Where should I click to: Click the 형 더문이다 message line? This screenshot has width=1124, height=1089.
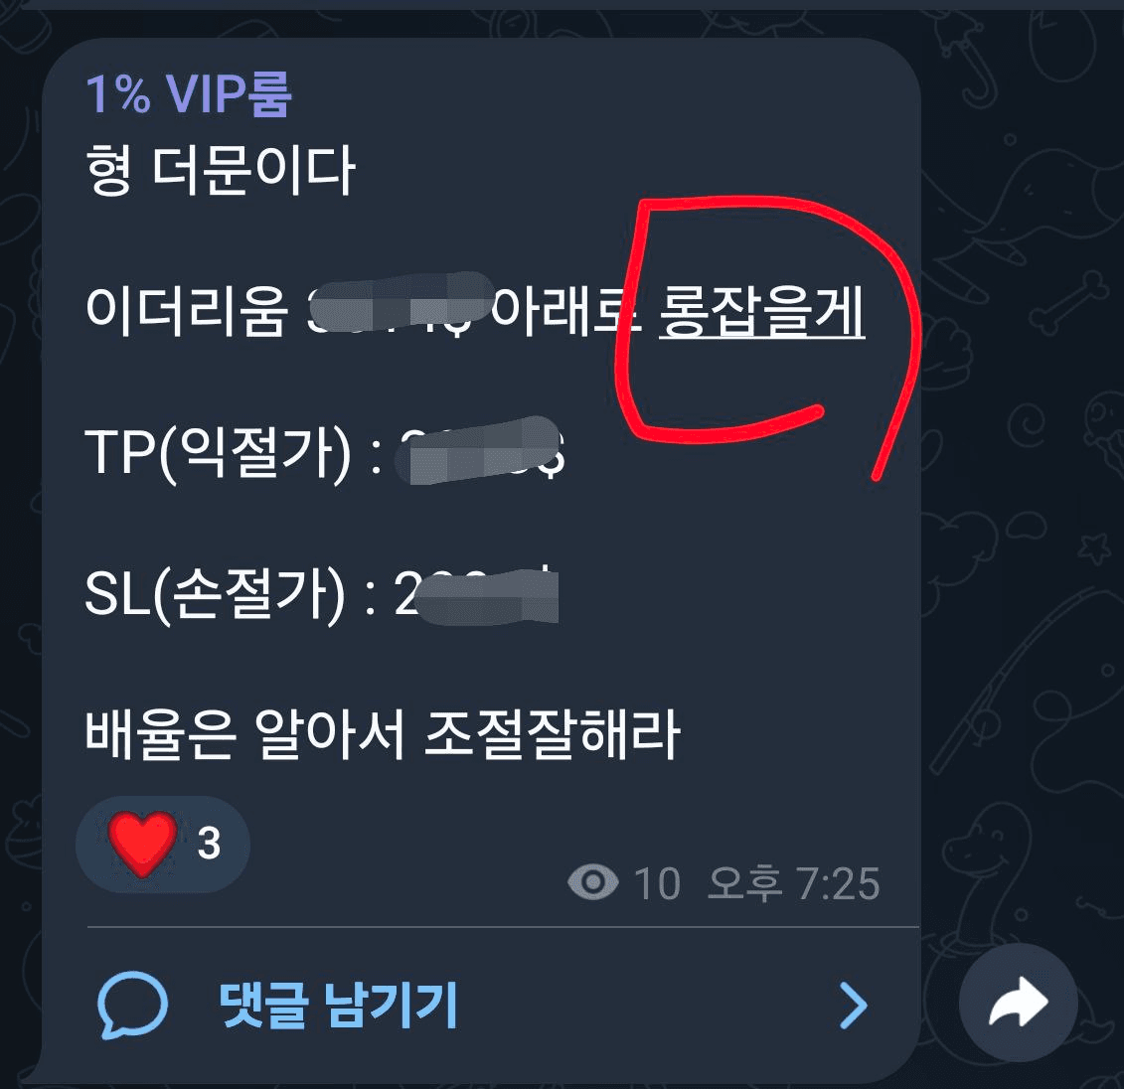tap(220, 170)
